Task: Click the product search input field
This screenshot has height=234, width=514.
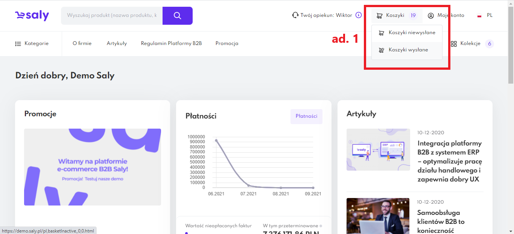Action: [x=112, y=16]
